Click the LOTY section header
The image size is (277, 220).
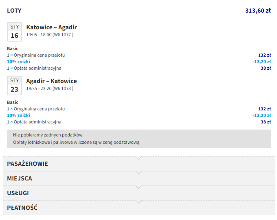[14, 11]
